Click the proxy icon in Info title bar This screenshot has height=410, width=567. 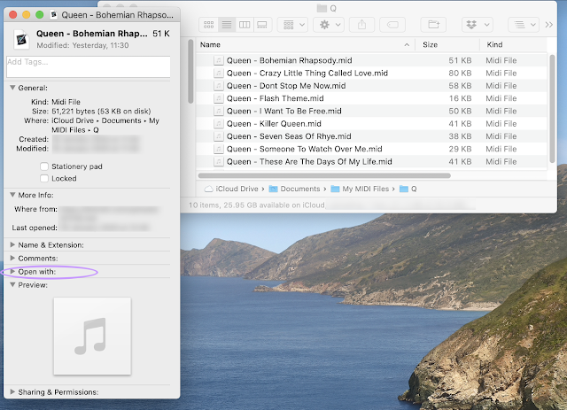tap(54, 15)
